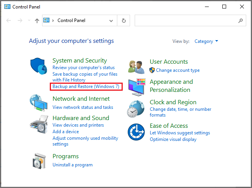Click Optimize visual display

click(x=173, y=139)
